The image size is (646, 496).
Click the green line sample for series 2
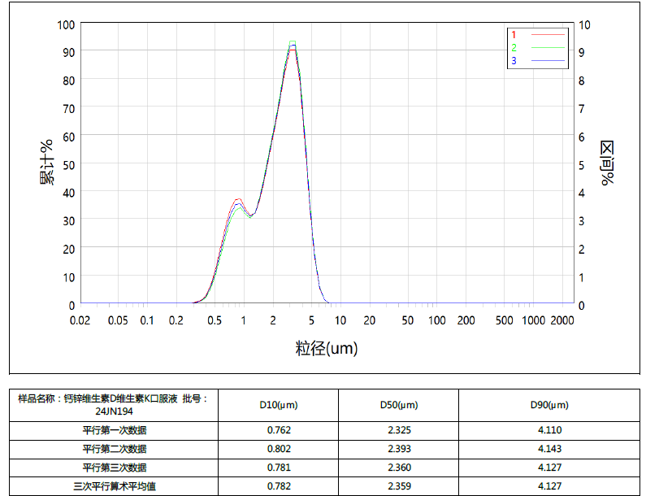pyautogui.click(x=548, y=48)
